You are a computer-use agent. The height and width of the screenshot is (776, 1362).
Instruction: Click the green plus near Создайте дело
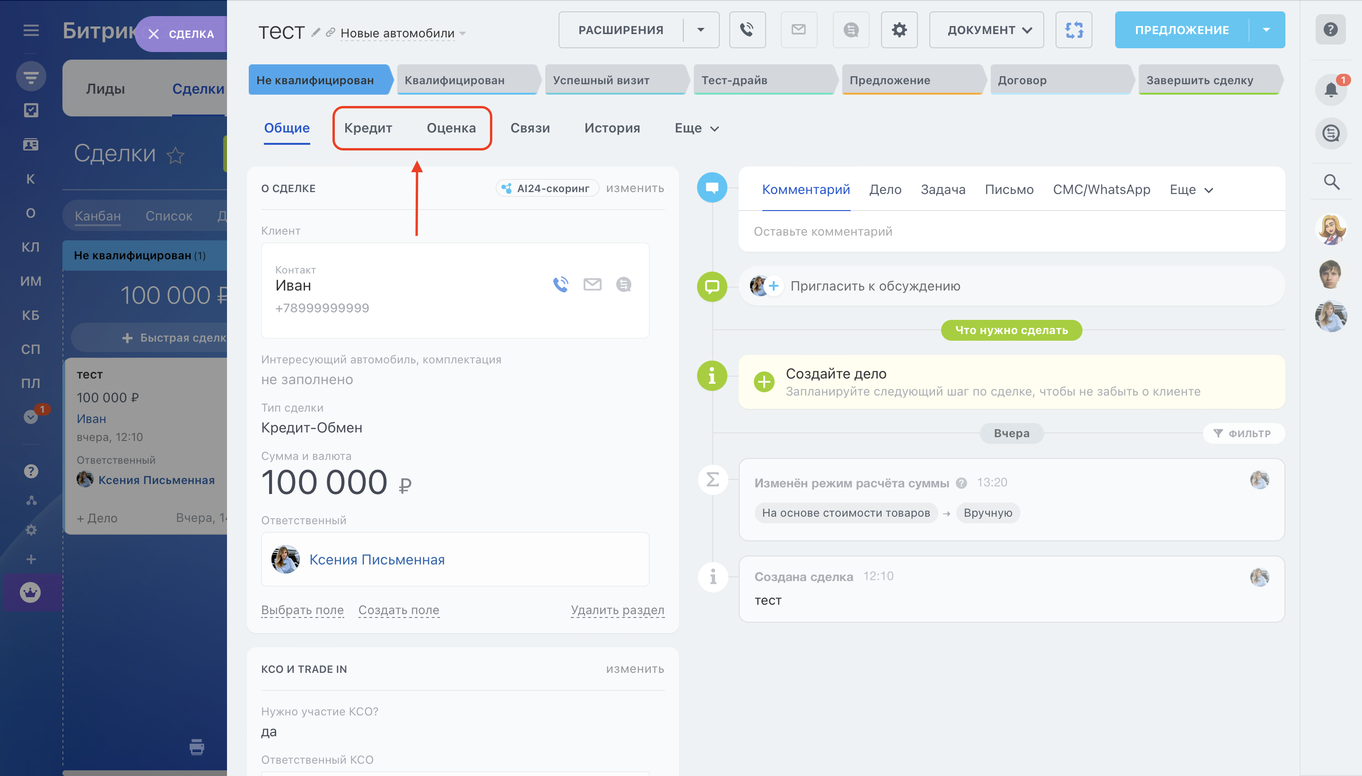coord(764,381)
